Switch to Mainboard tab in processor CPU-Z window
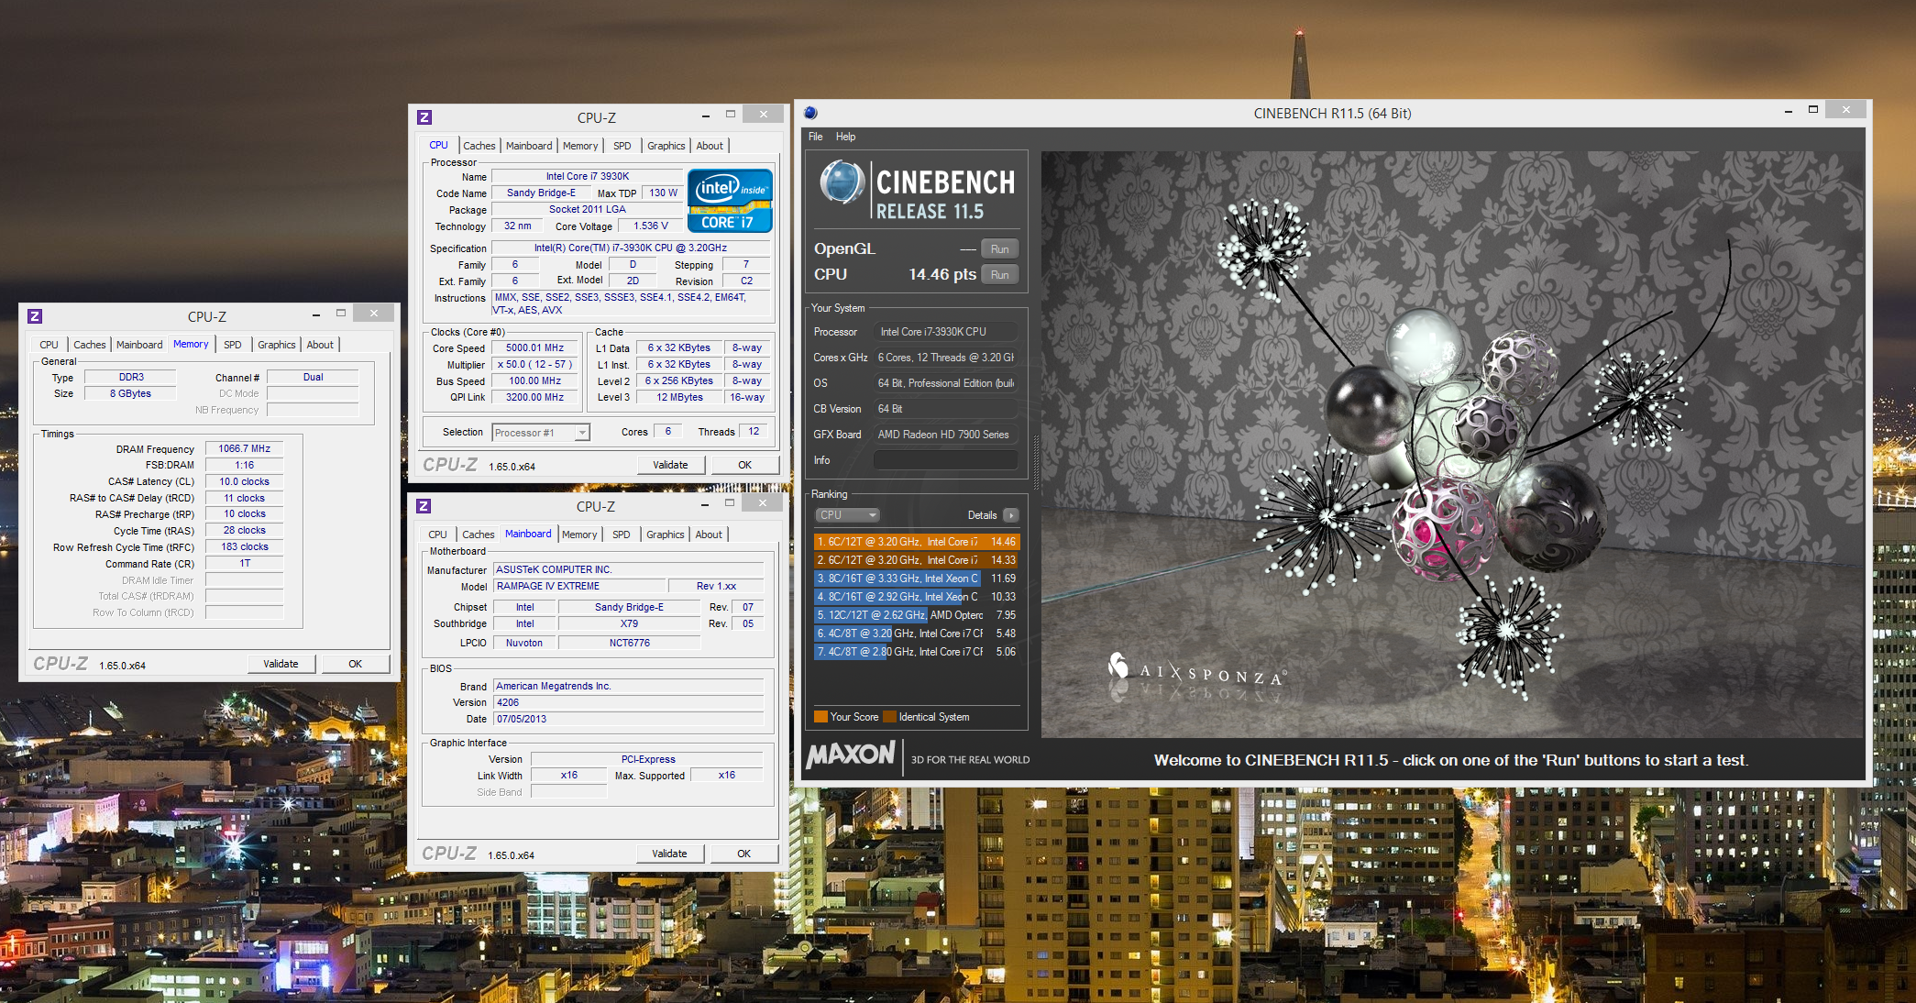The image size is (1916, 1003). pos(529,146)
